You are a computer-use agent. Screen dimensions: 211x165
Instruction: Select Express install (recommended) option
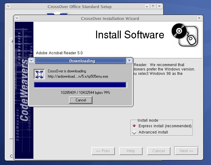(x=134, y=126)
